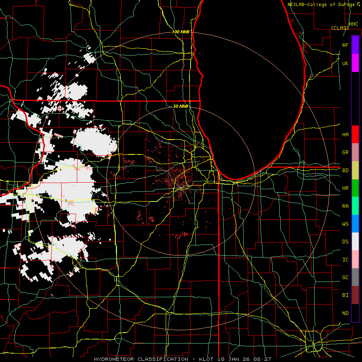The image size is (362, 362).
Task: Select the GR legend color block
Action: point(355,152)
